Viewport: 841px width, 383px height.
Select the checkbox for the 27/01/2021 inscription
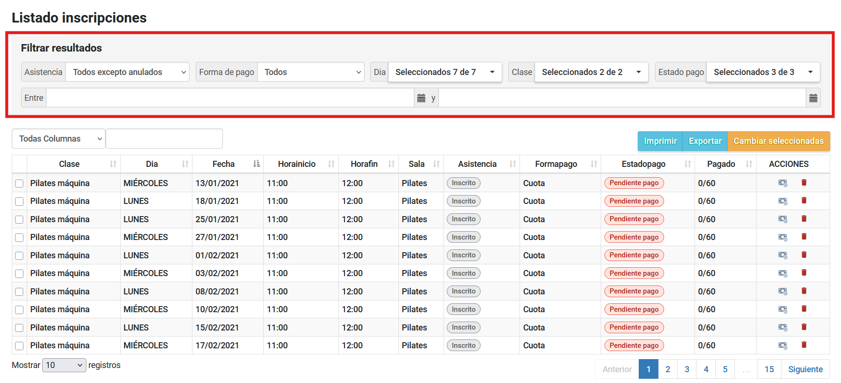19,238
